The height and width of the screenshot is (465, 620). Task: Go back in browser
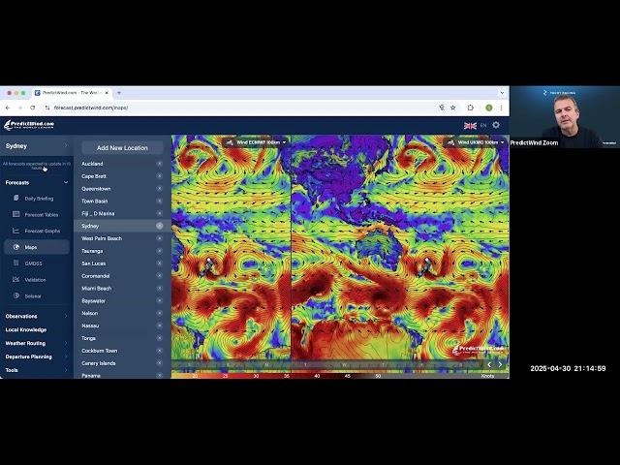(x=8, y=108)
